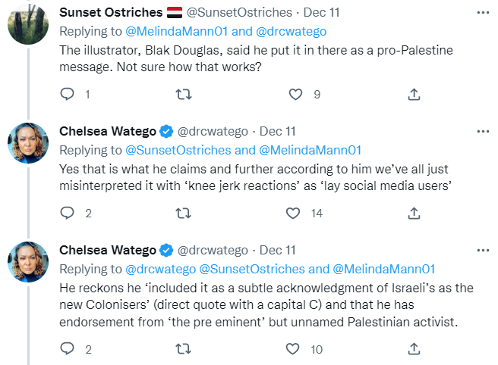Open Chelsea Watego's avatar on last tweet
This screenshot has width=498, height=365.
(28, 262)
